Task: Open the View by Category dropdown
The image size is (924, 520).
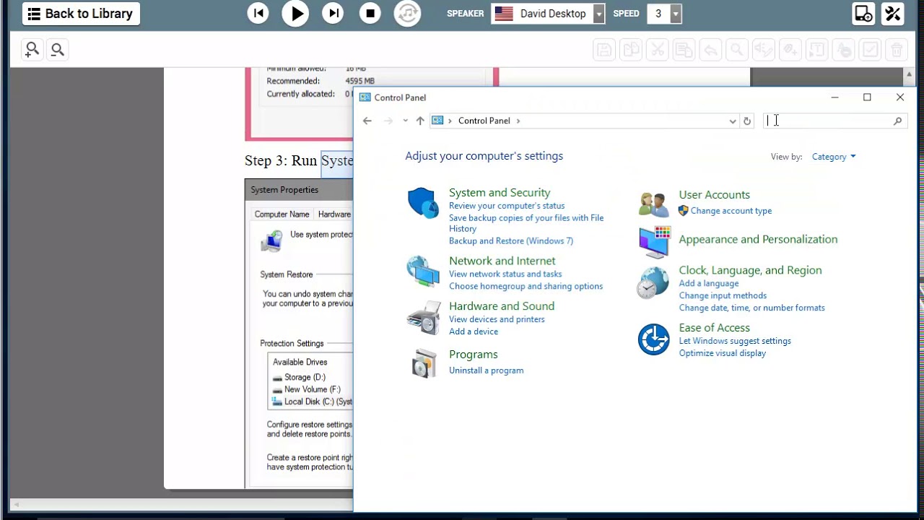Action: point(833,157)
